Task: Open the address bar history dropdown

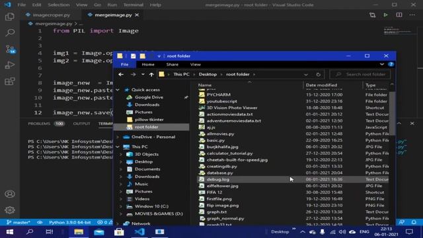Action: click(x=305, y=75)
